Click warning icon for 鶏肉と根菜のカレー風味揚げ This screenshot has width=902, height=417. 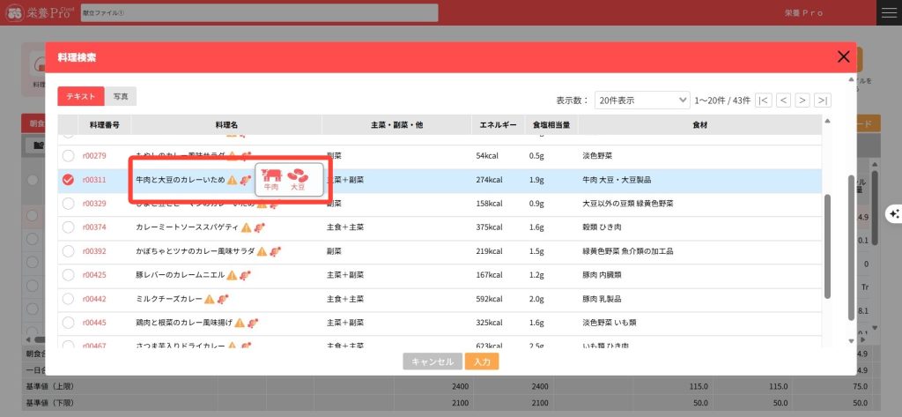(240, 324)
